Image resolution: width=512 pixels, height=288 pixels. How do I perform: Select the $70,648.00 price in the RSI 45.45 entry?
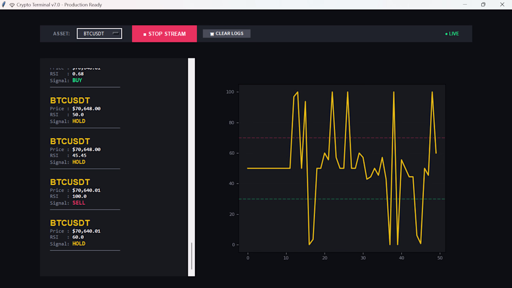point(87,149)
